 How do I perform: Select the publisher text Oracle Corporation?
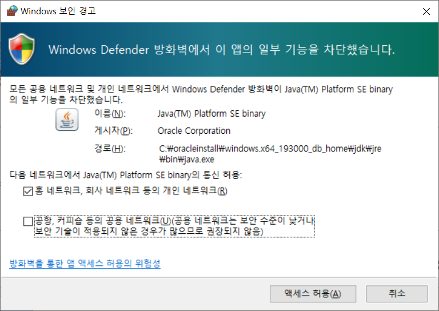pyautogui.click(x=194, y=131)
